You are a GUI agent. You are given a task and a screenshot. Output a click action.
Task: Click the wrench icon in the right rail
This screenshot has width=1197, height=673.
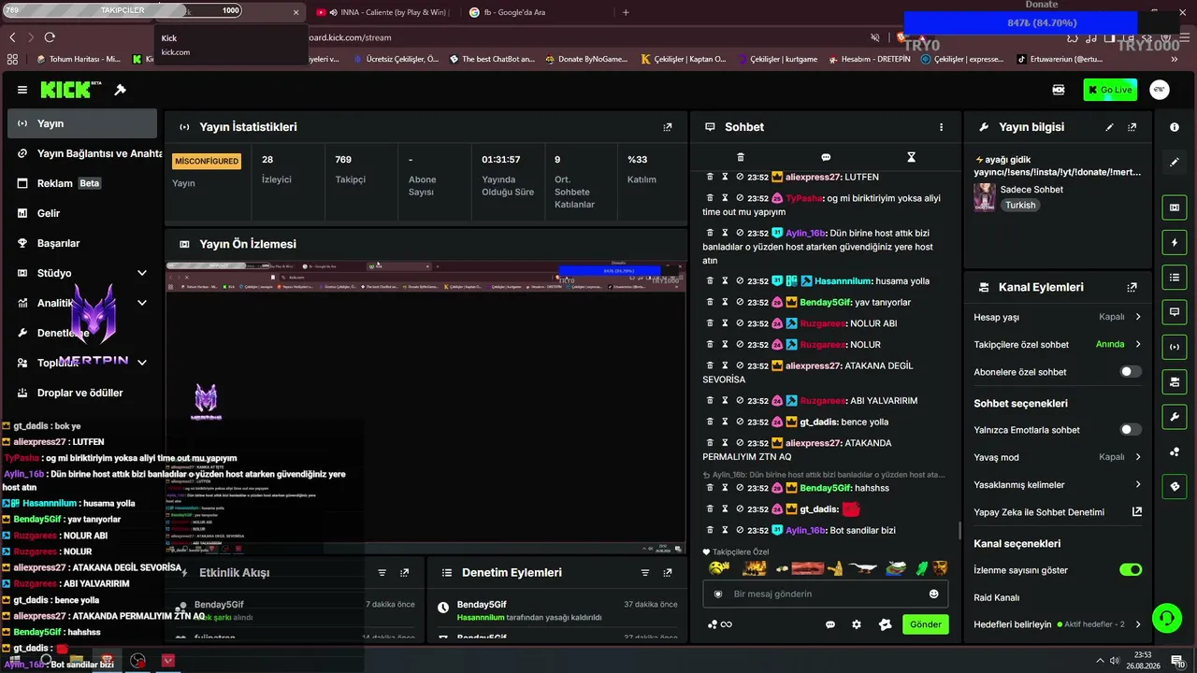point(1175,416)
